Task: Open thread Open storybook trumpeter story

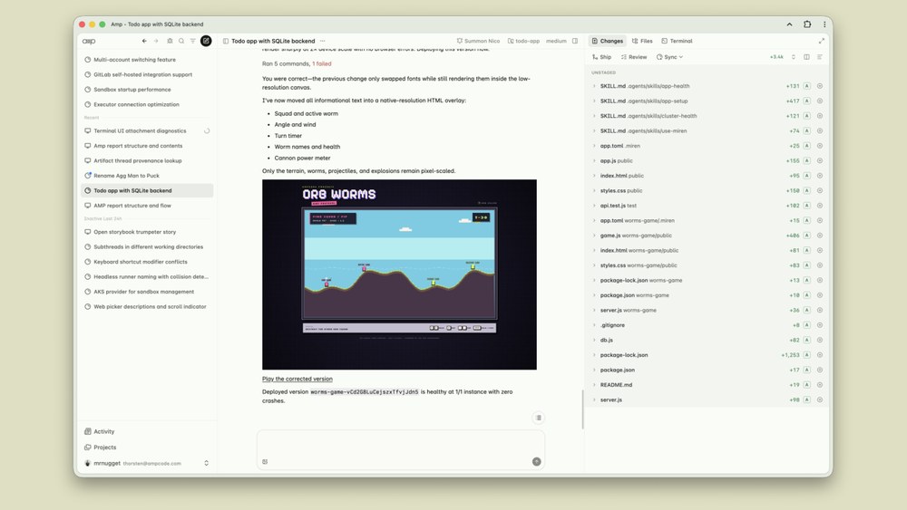Action: (147, 232)
